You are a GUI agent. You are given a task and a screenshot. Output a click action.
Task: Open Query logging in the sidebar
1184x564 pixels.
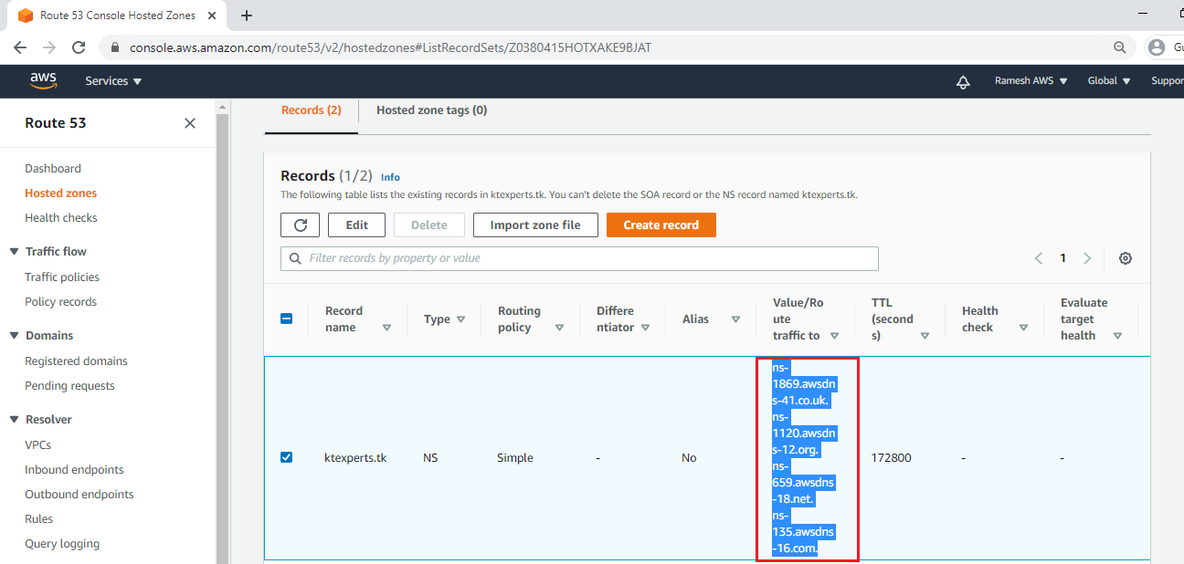[62, 544]
